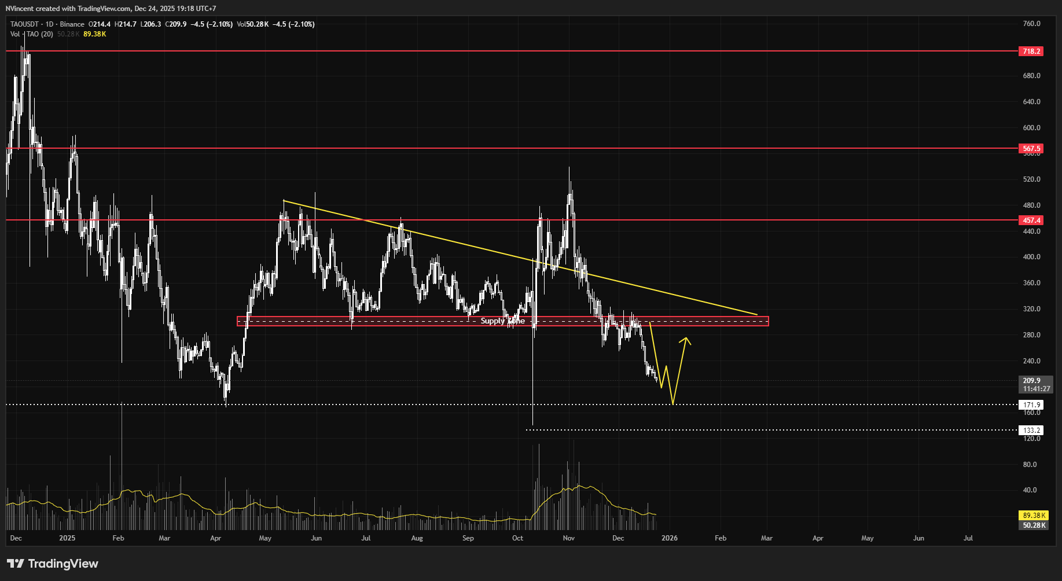Click the yellow 89.38K volume MA label
1062x581 pixels.
1034,516
